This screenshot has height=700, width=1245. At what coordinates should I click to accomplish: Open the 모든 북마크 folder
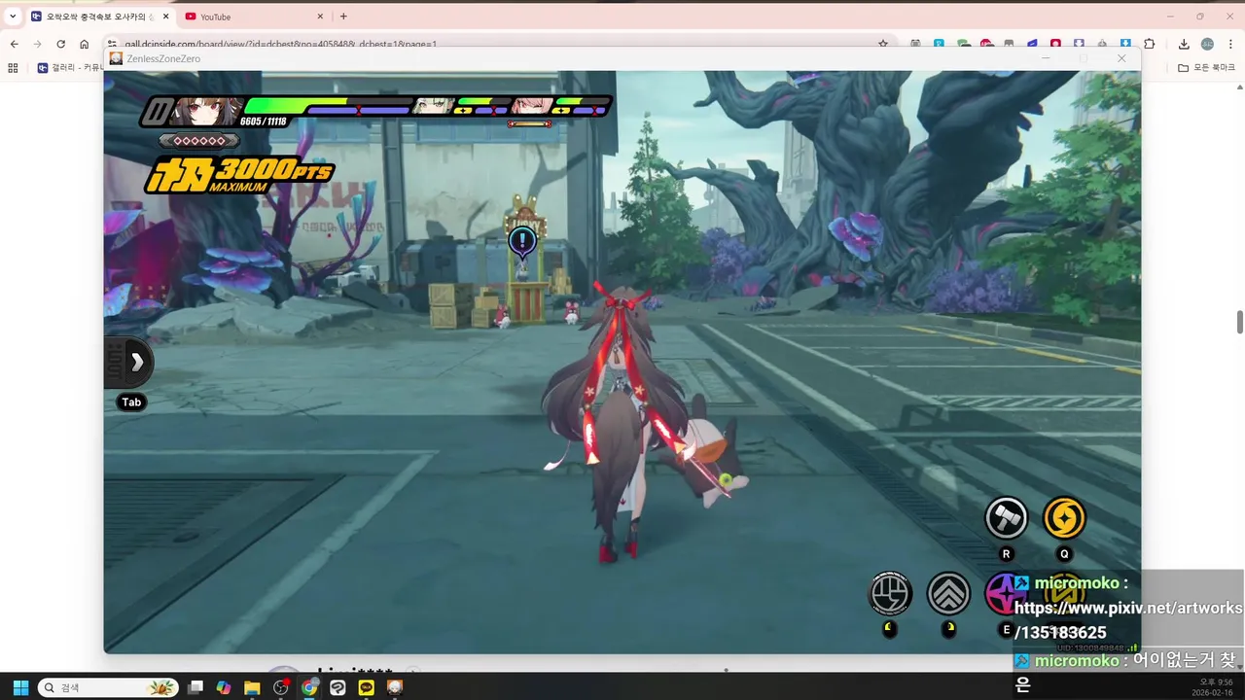tap(1207, 68)
